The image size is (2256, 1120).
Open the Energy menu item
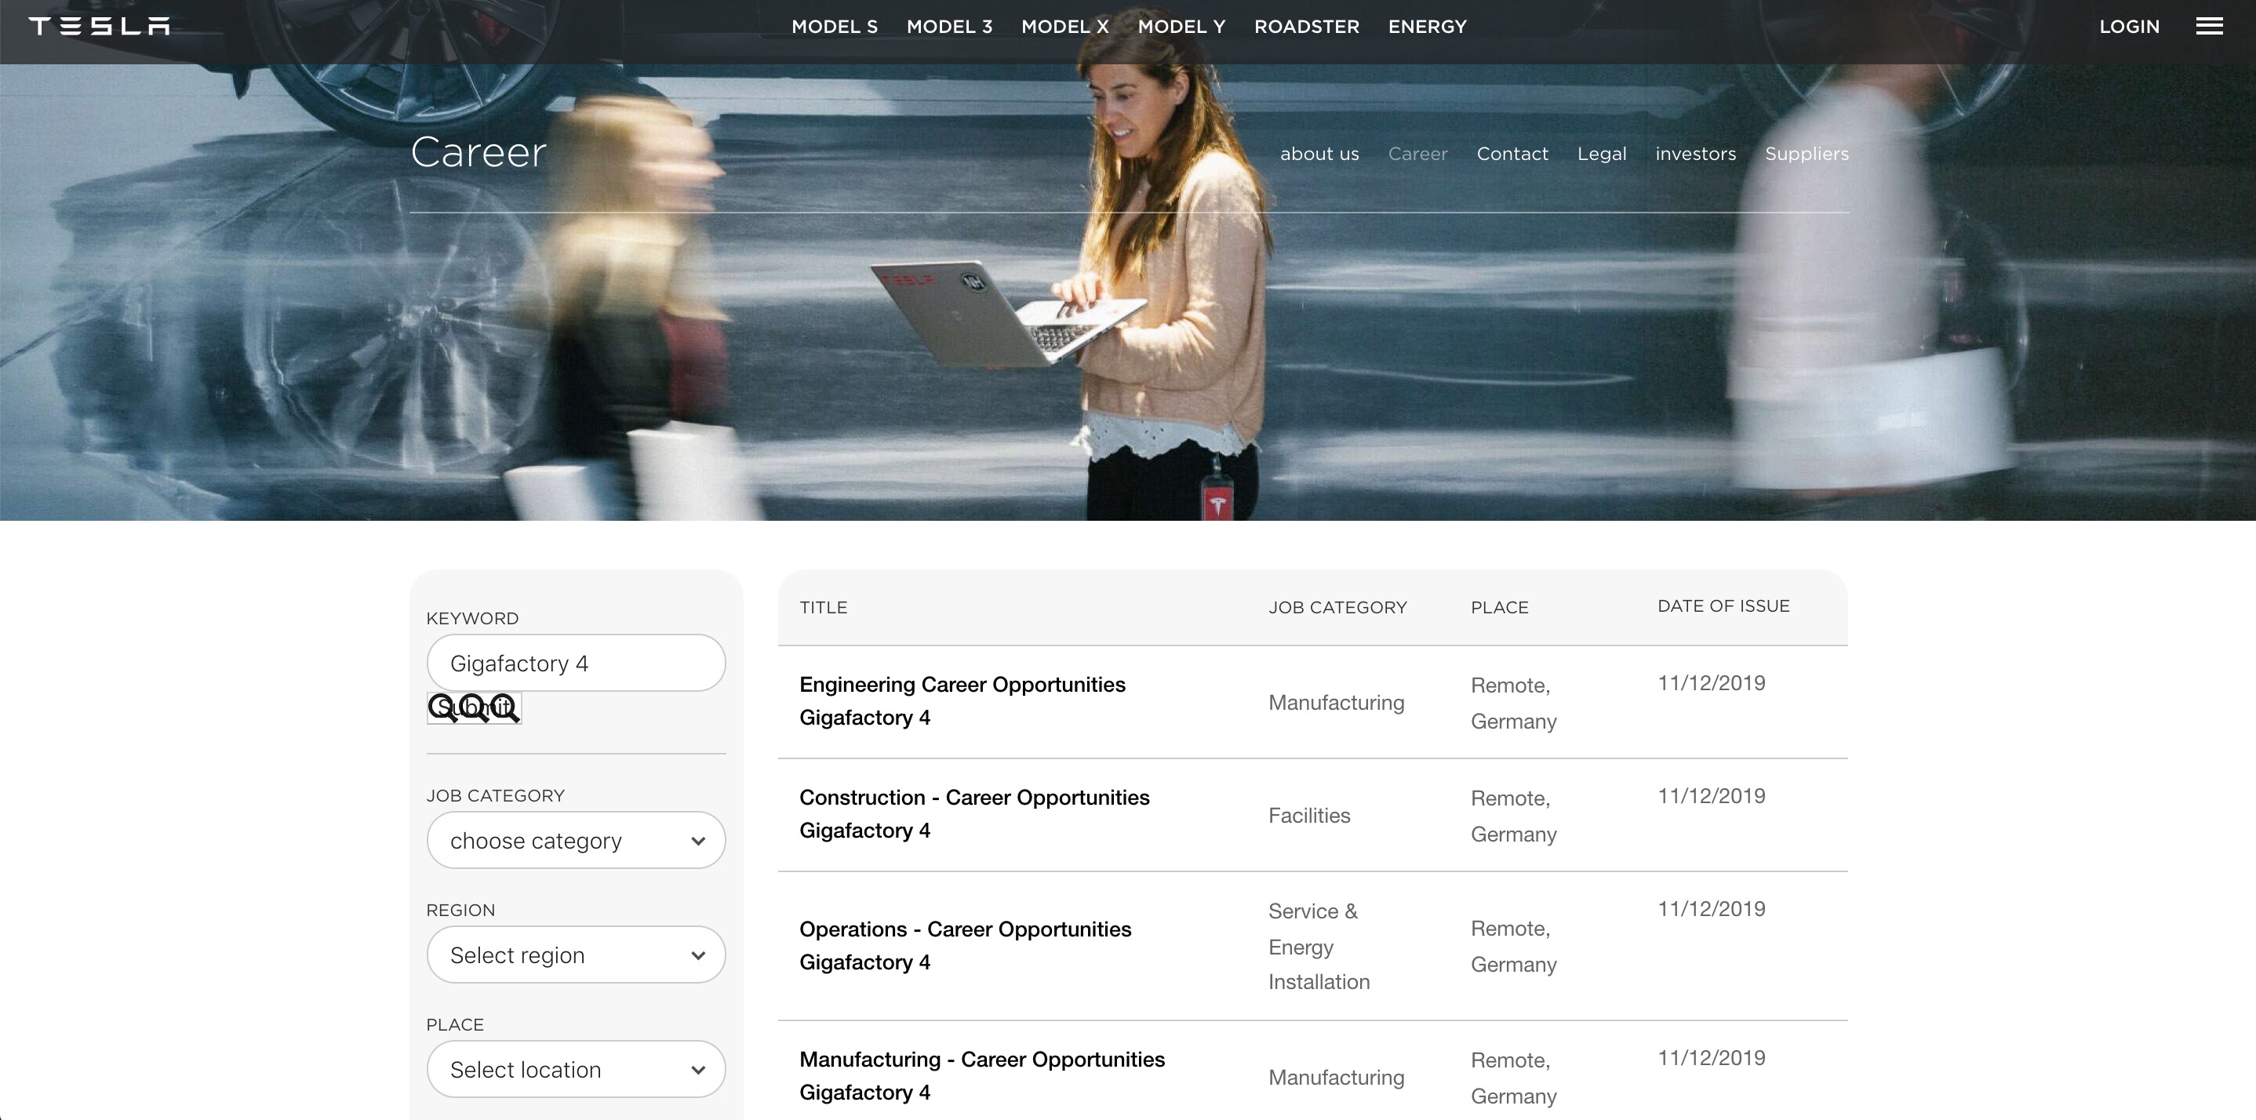[1427, 26]
